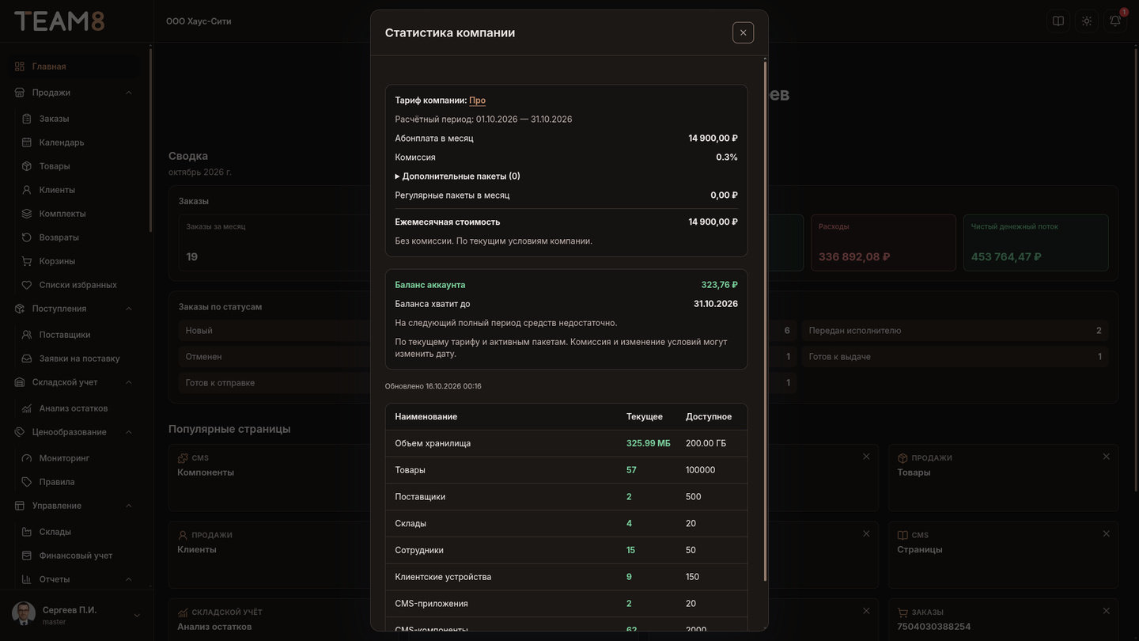Click the 325.99 МБ storage value
Image resolution: width=1139 pixels, height=641 pixels.
[x=649, y=443]
